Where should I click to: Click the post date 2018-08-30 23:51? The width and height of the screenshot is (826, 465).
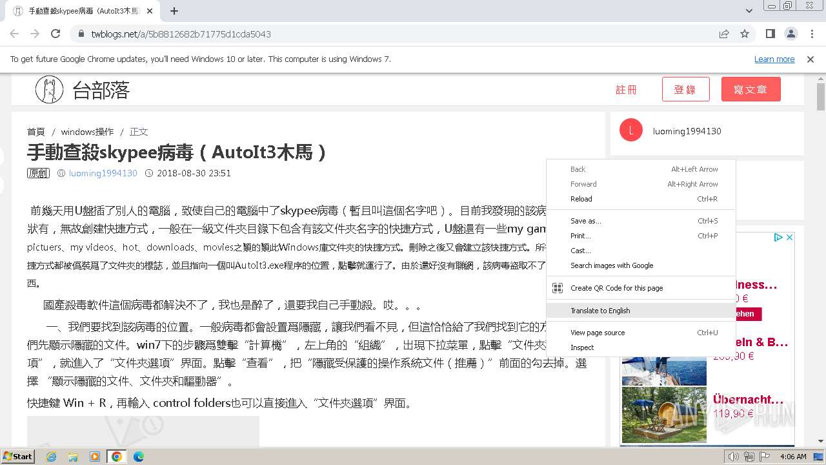tap(194, 173)
